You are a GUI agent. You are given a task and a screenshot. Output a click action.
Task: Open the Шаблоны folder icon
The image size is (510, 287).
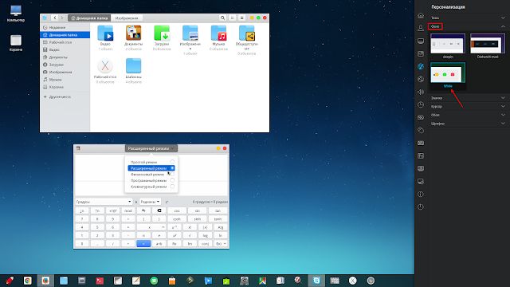tap(133, 65)
